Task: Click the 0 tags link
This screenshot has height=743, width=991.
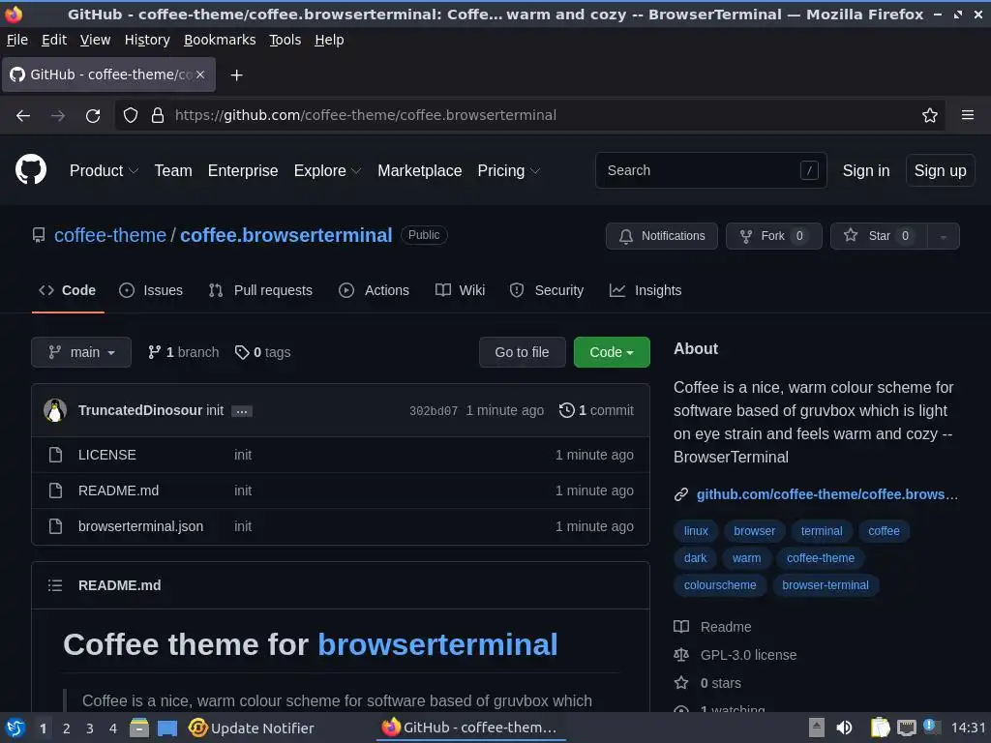Action: click(x=263, y=352)
